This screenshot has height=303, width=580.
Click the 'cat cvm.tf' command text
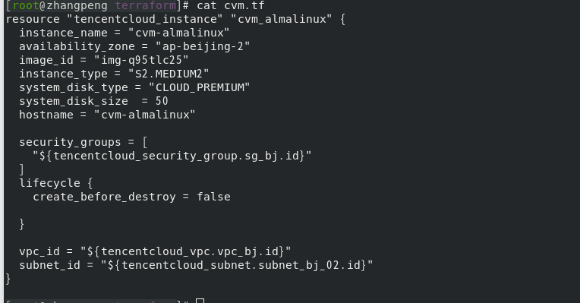pyautogui.click(x=231, y=5)
